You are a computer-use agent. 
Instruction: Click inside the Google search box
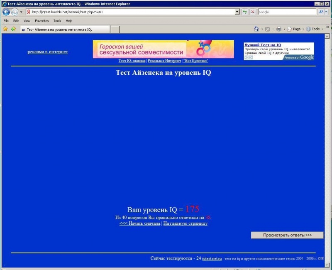tap(286, 12)
